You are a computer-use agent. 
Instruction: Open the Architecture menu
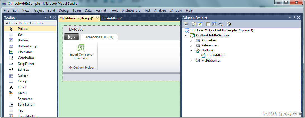pos(131,11)
